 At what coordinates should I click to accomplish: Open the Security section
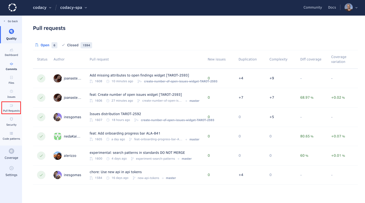point(11,122)
